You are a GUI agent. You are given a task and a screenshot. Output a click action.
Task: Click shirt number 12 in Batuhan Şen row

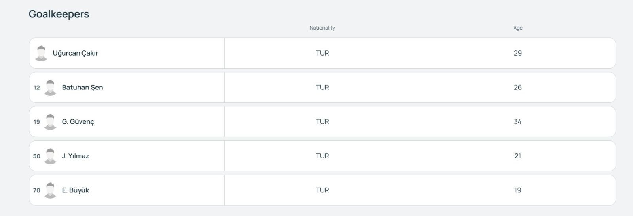coord(37,88)
